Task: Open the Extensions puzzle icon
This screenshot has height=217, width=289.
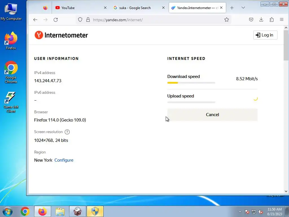Action: (x=272, y=20)
